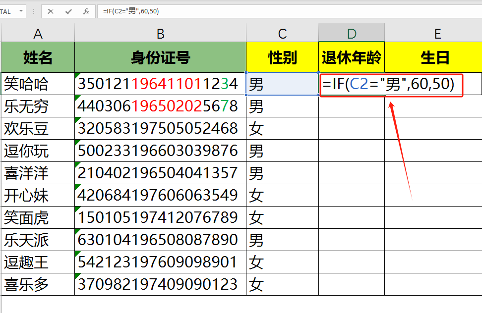Click the 身份证号 header cell
Viewport: 482px width, 313px height.
[x=161, y=57]
